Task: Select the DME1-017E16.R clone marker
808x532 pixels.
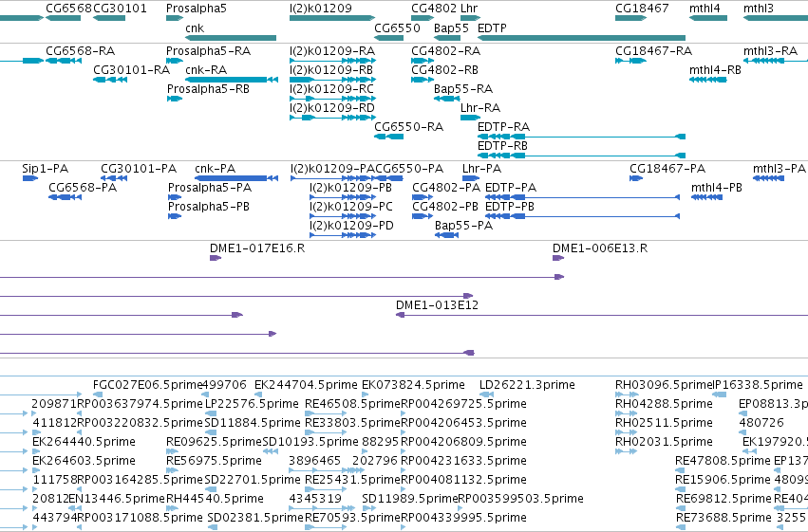Action: 216,258
